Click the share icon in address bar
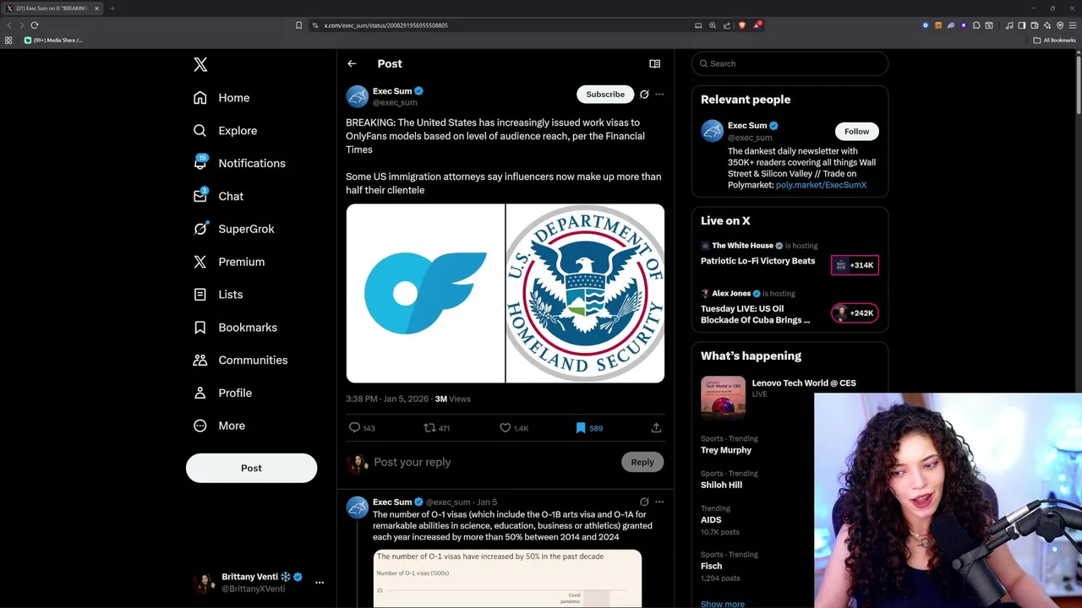The height and width of the screenshot is (608, 1082). pyautogui.click(x=727, y=25)
